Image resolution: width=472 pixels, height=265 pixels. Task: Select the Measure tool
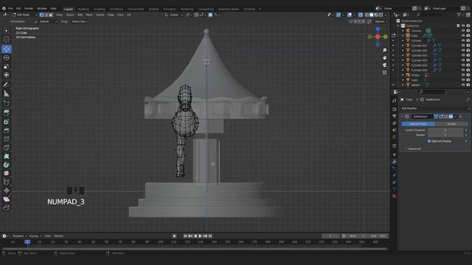click(7, 93)
